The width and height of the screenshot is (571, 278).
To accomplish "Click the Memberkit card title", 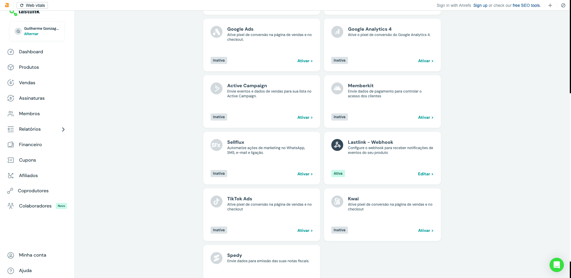I will pyautogui.click(x=361, y=86).
